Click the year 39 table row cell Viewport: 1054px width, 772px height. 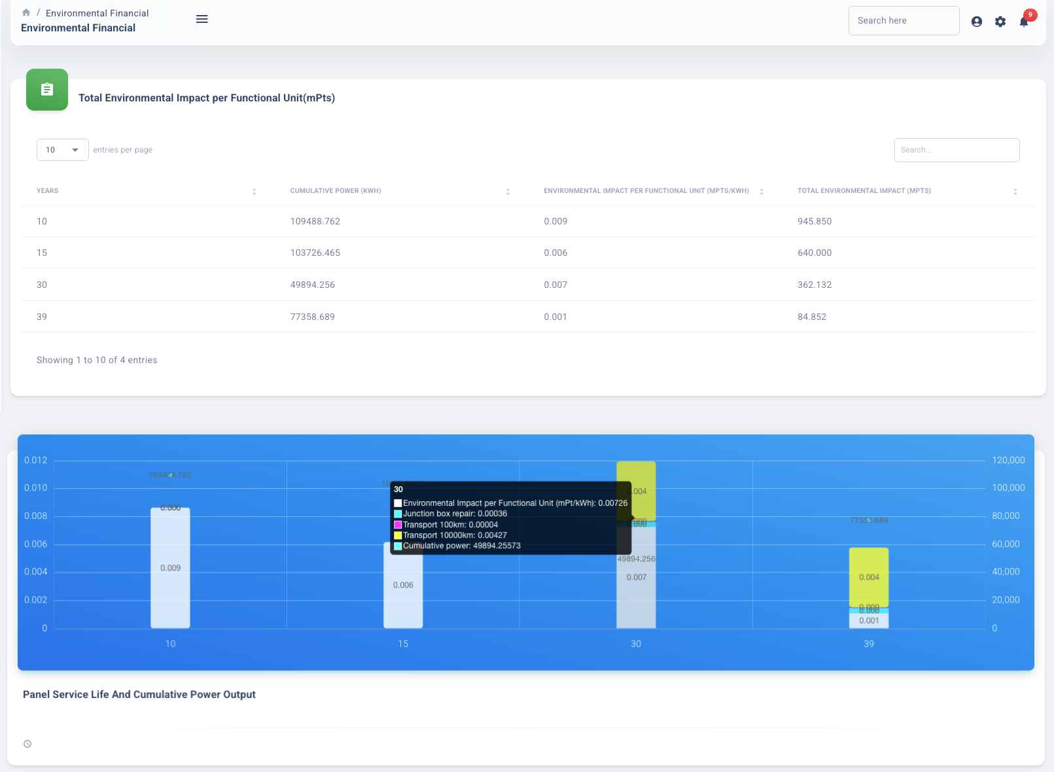coord(42,317)
